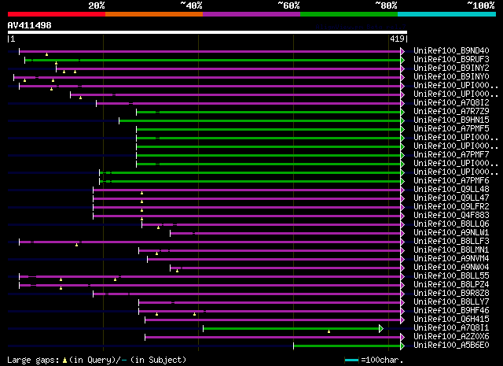Click the green alignment bar for A7PMF5
503x366 pixels.
[x=269, y=130]
